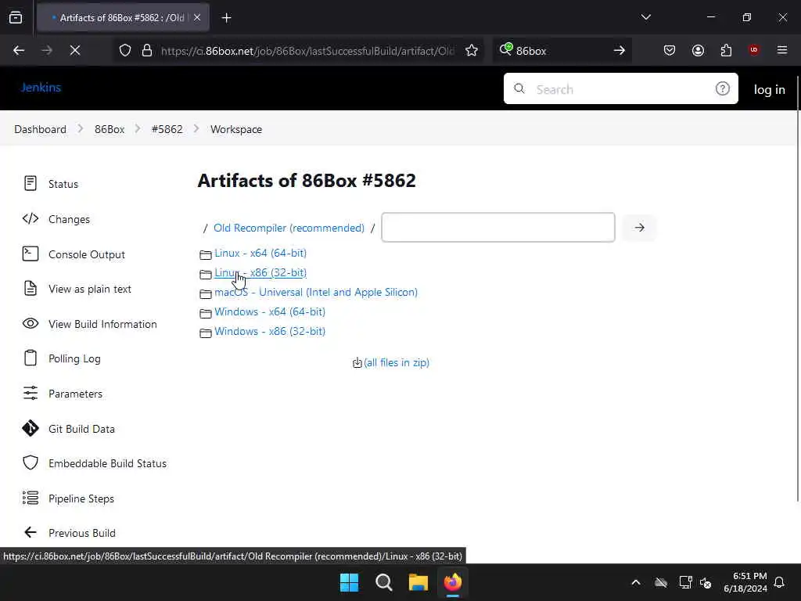The width and height of the screenshot is (801, 601).
Task: Click the folder icon beside macOS Universal
Action: [x=206, y=294]
